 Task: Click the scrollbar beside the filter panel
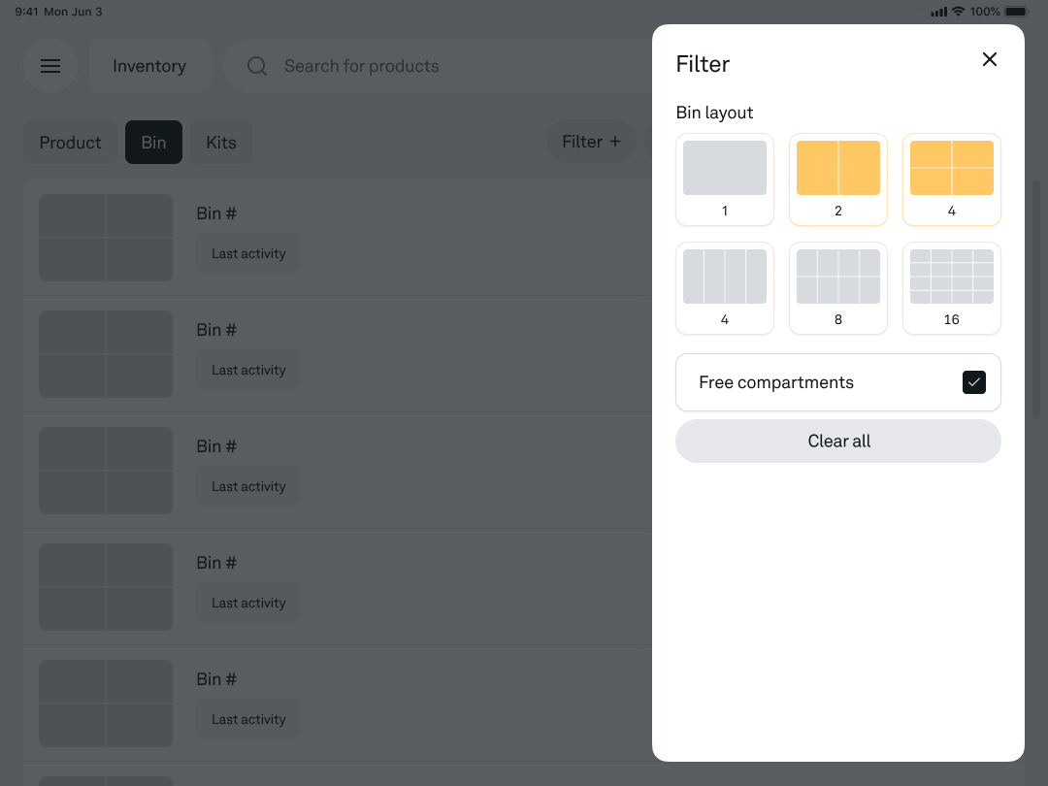coord(1036,299)
